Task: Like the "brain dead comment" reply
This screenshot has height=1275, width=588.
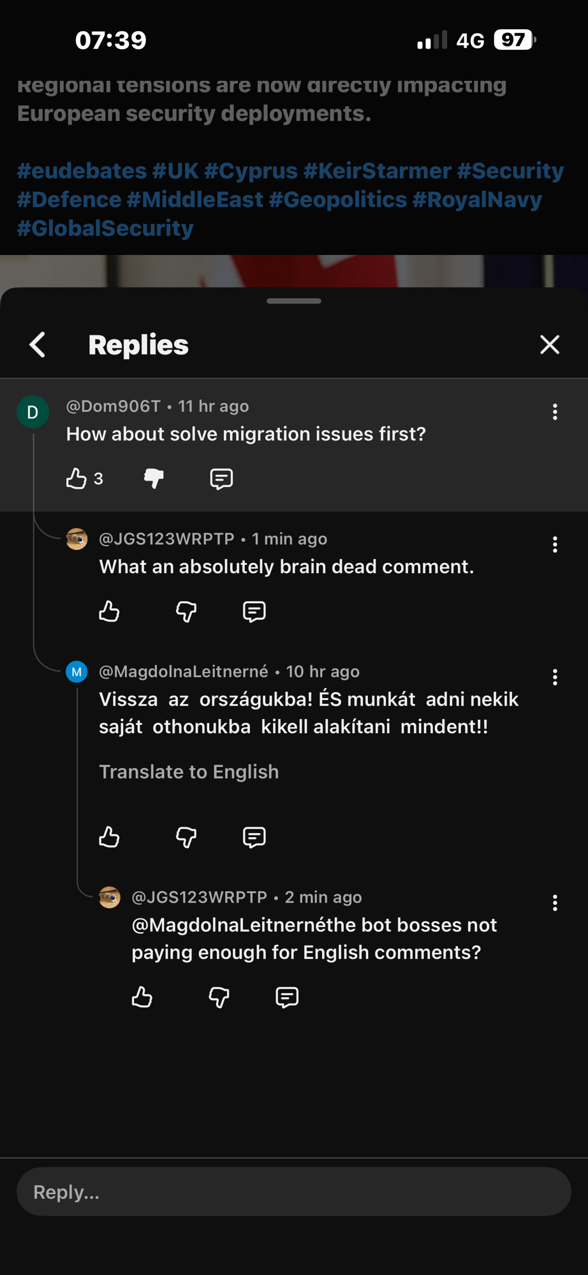Action: tap(110, 611)
